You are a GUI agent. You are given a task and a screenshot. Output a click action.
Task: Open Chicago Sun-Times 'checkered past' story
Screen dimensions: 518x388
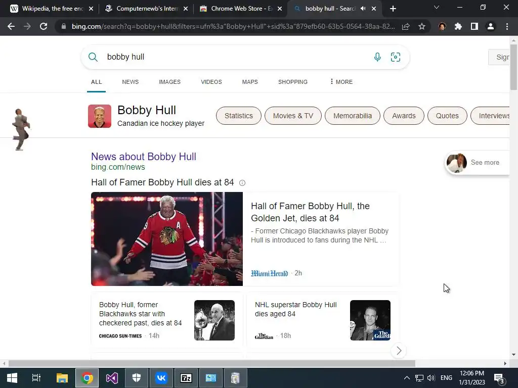pos(141,314)
